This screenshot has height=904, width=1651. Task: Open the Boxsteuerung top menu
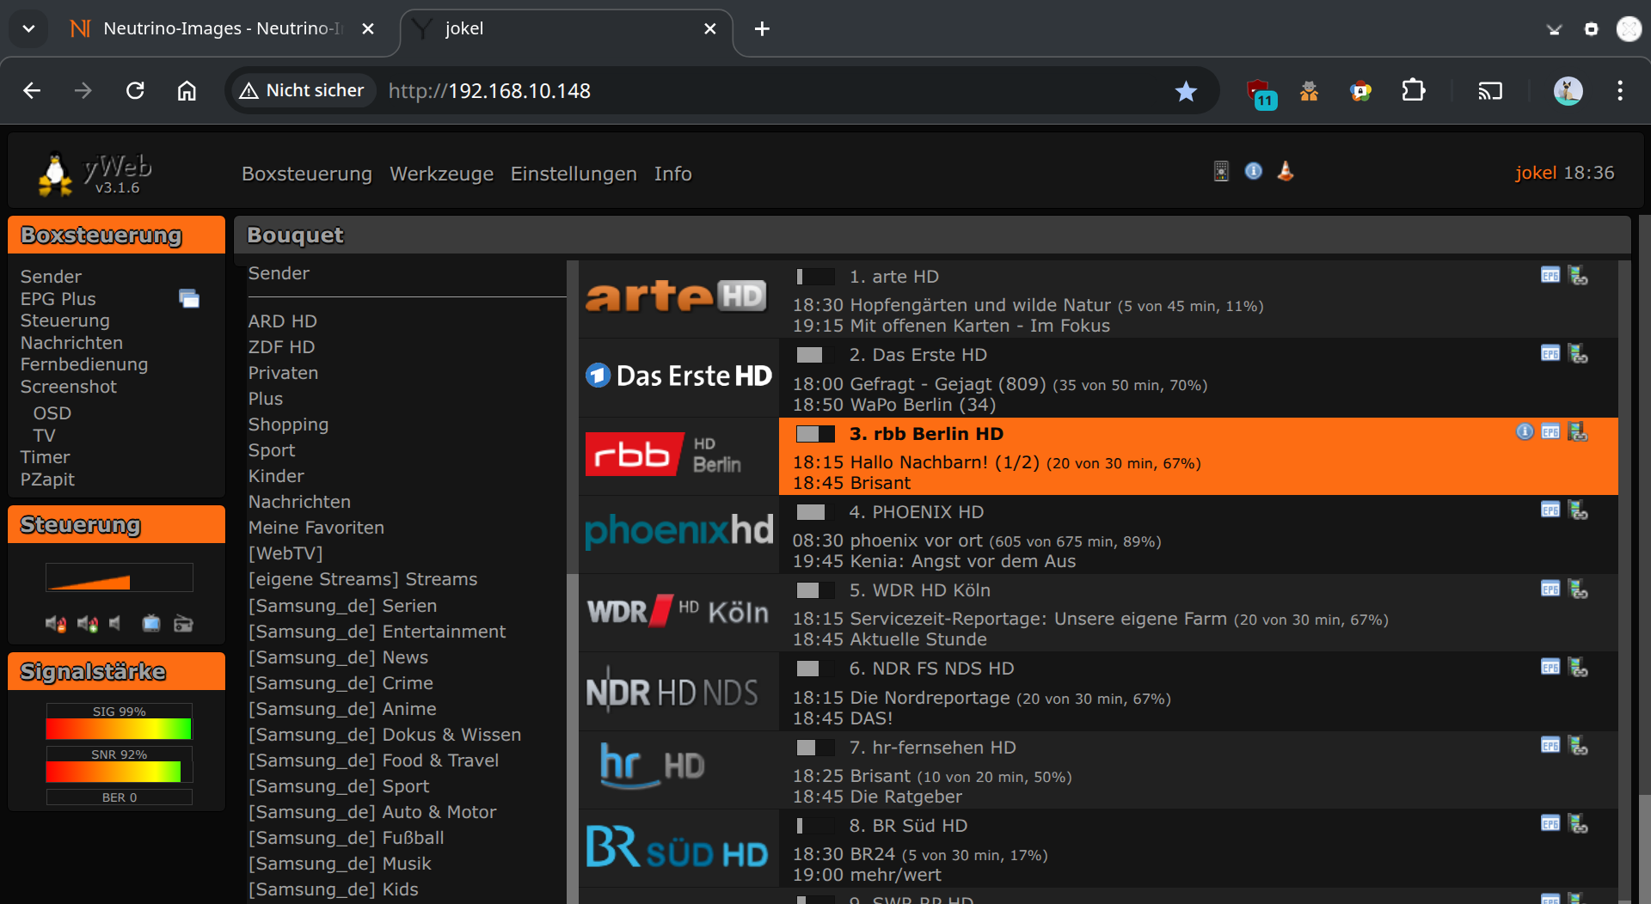tap(306, 174)
